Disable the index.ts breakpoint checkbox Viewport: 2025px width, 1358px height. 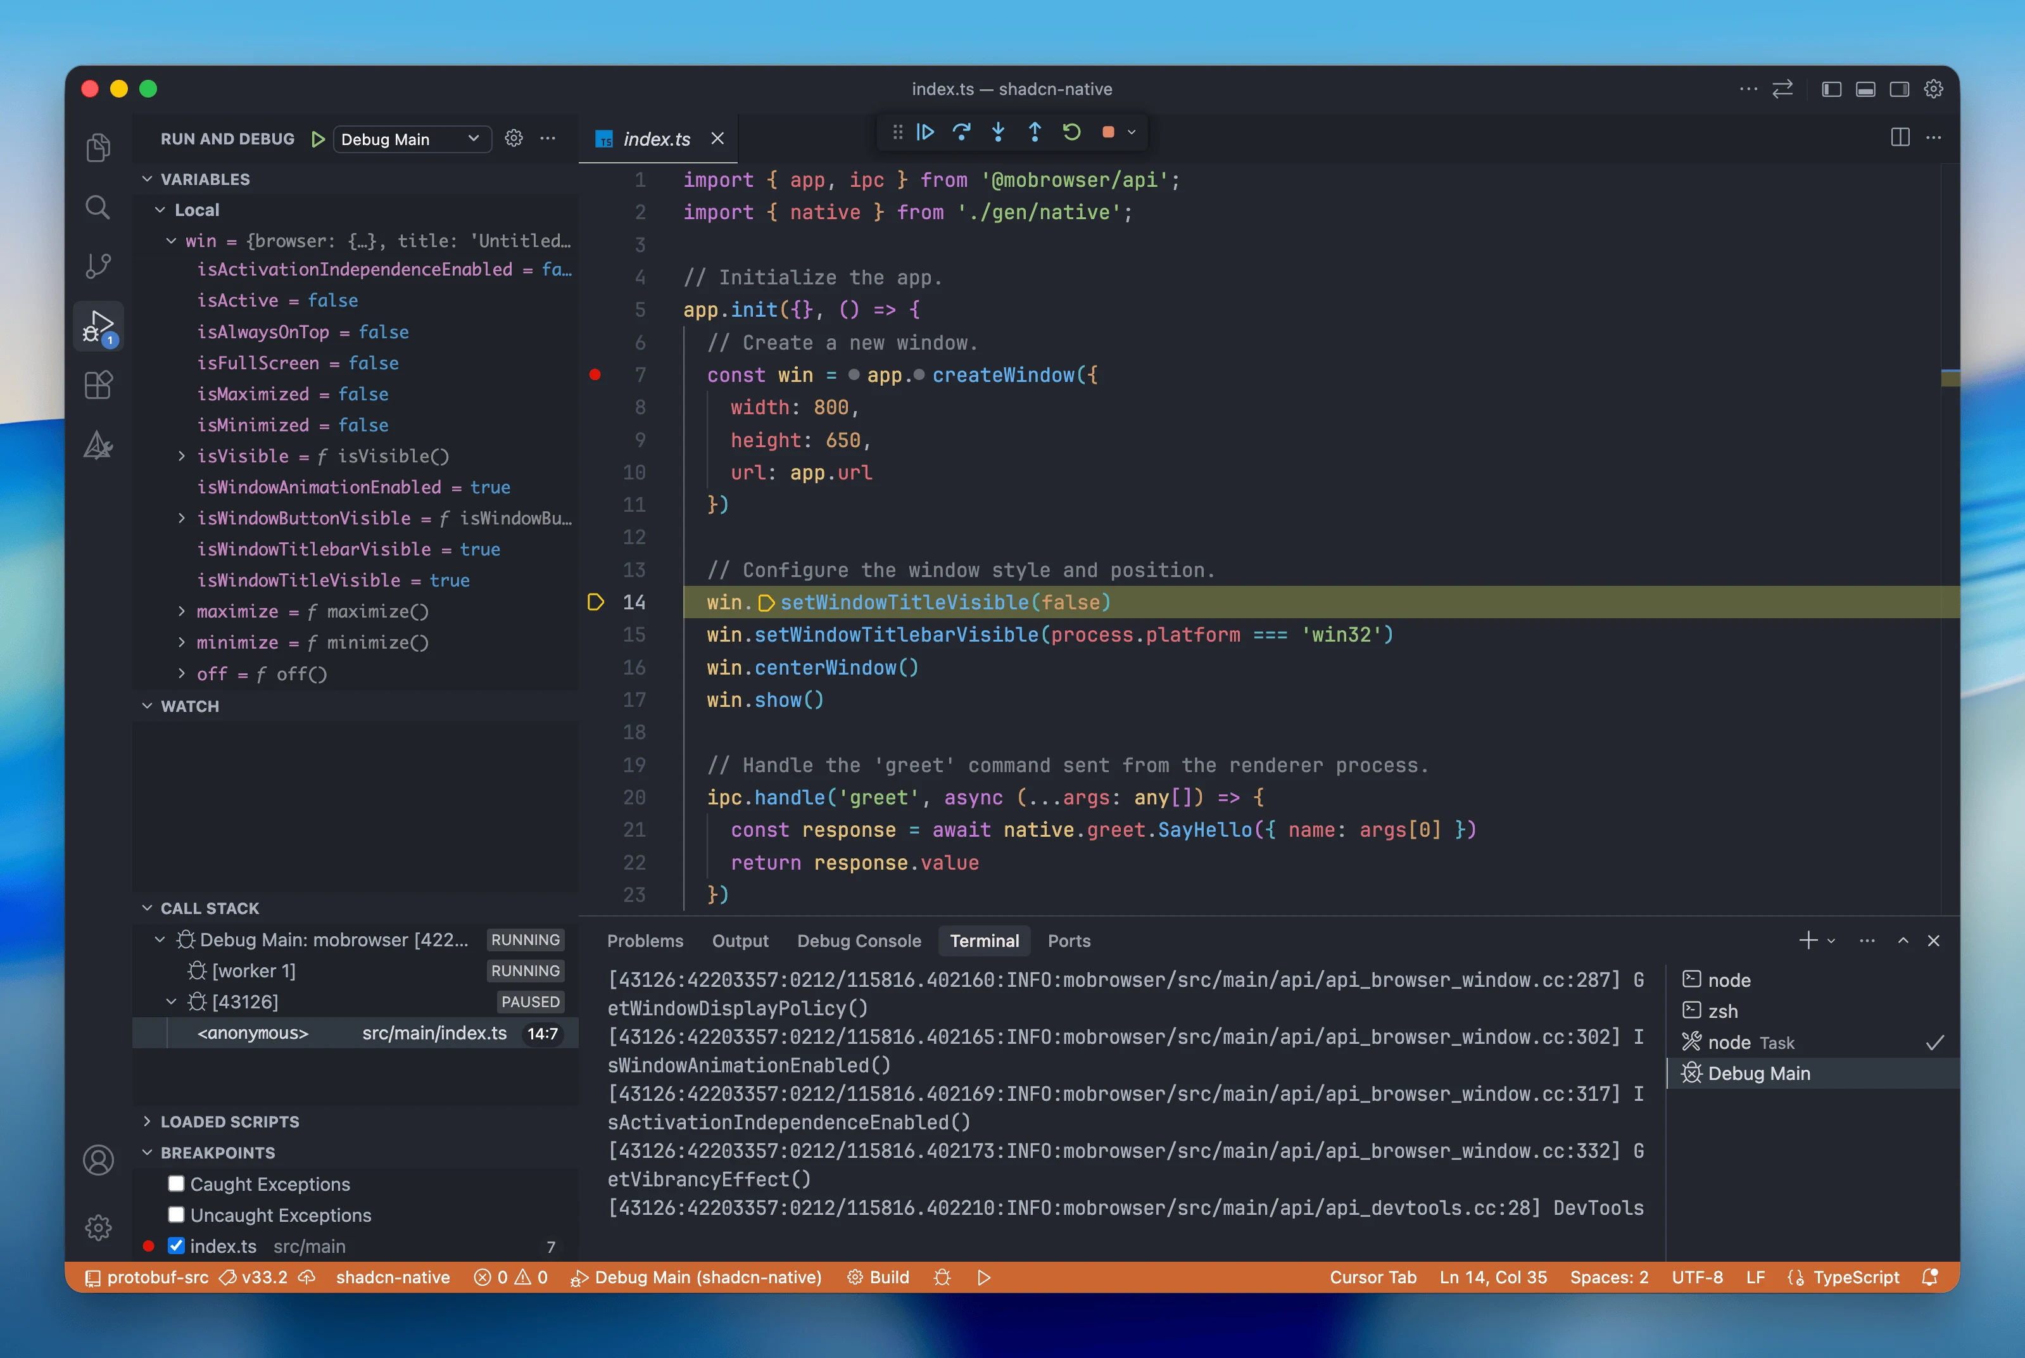177,1245
